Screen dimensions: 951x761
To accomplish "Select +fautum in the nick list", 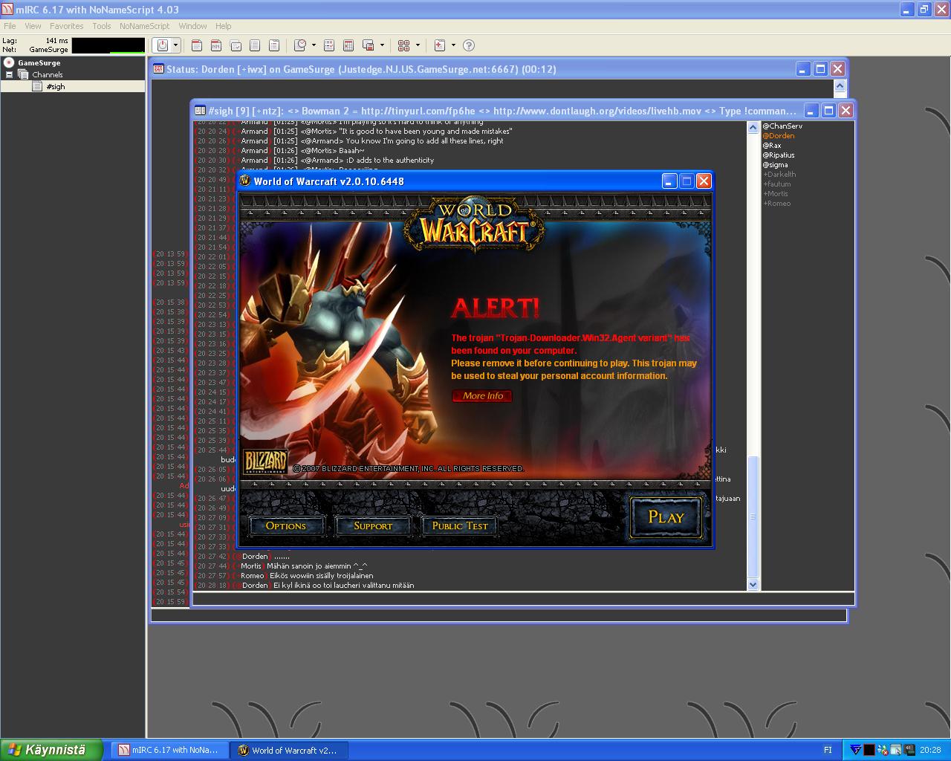I will 777,184.
